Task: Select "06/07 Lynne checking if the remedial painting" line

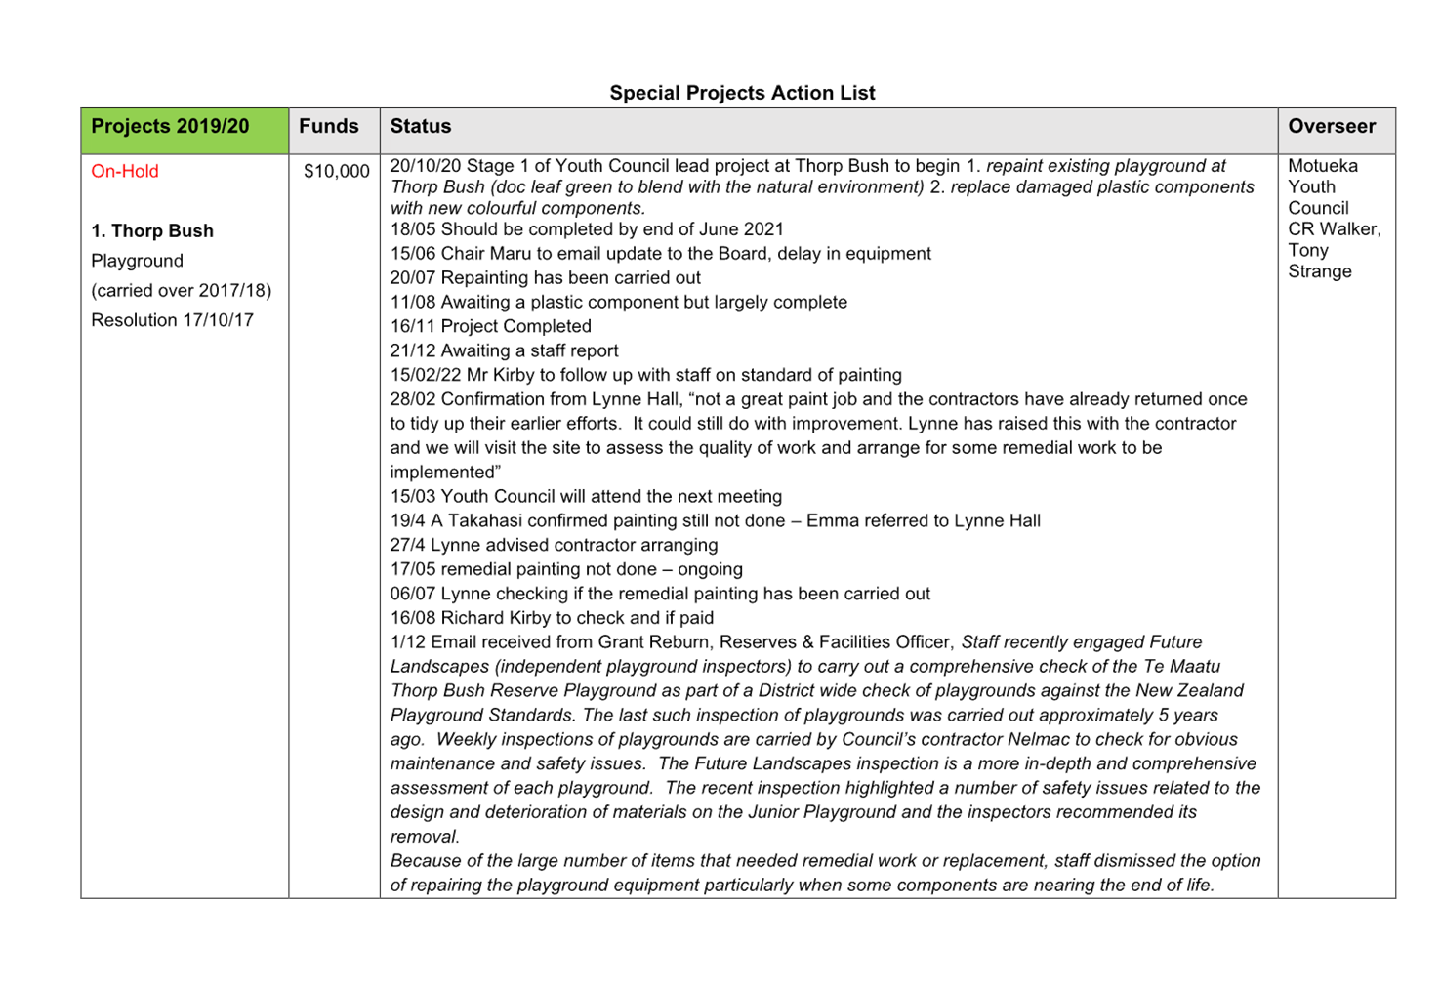Action: (x=660, y=594)
